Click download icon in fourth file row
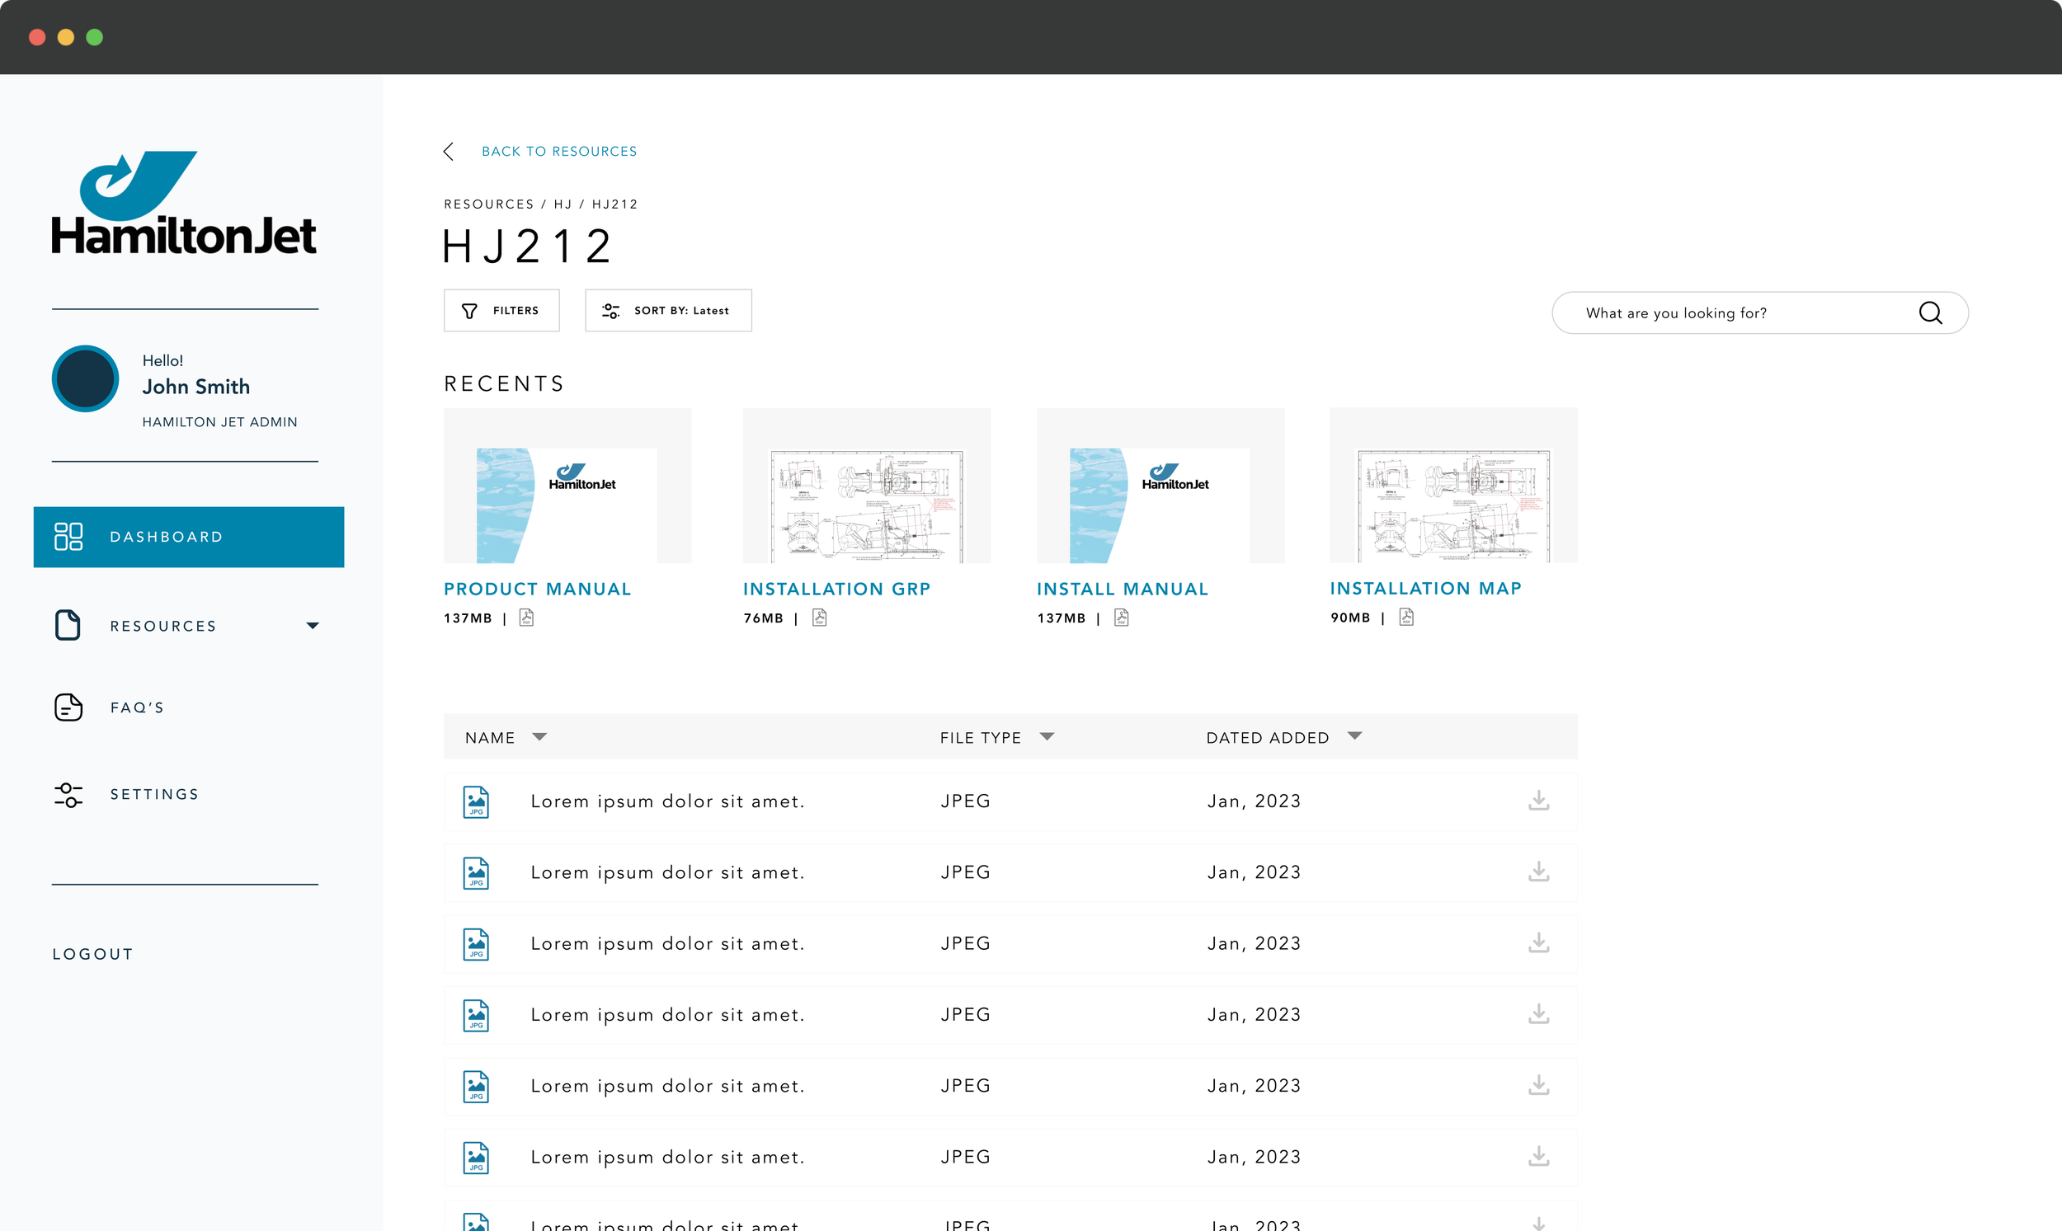This screenshot has height=1231, width=2062. coord(1538,1013)
